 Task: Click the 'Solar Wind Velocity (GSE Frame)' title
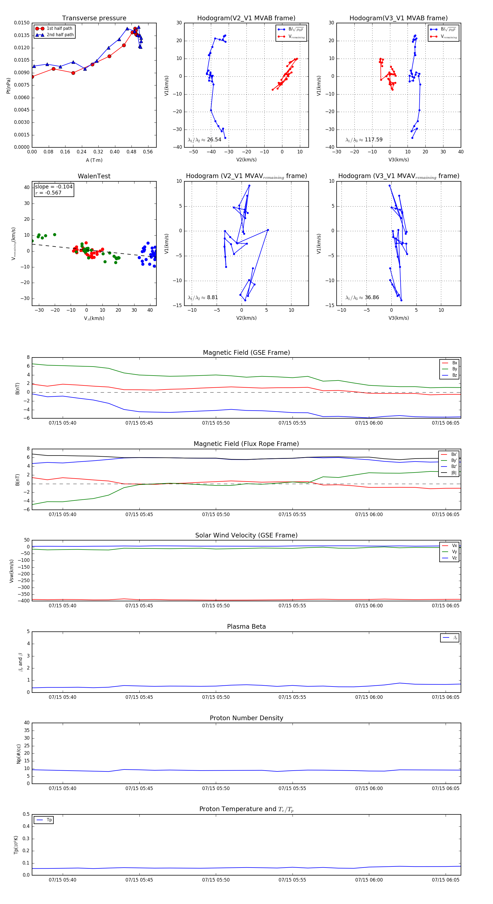click(246, 535)
